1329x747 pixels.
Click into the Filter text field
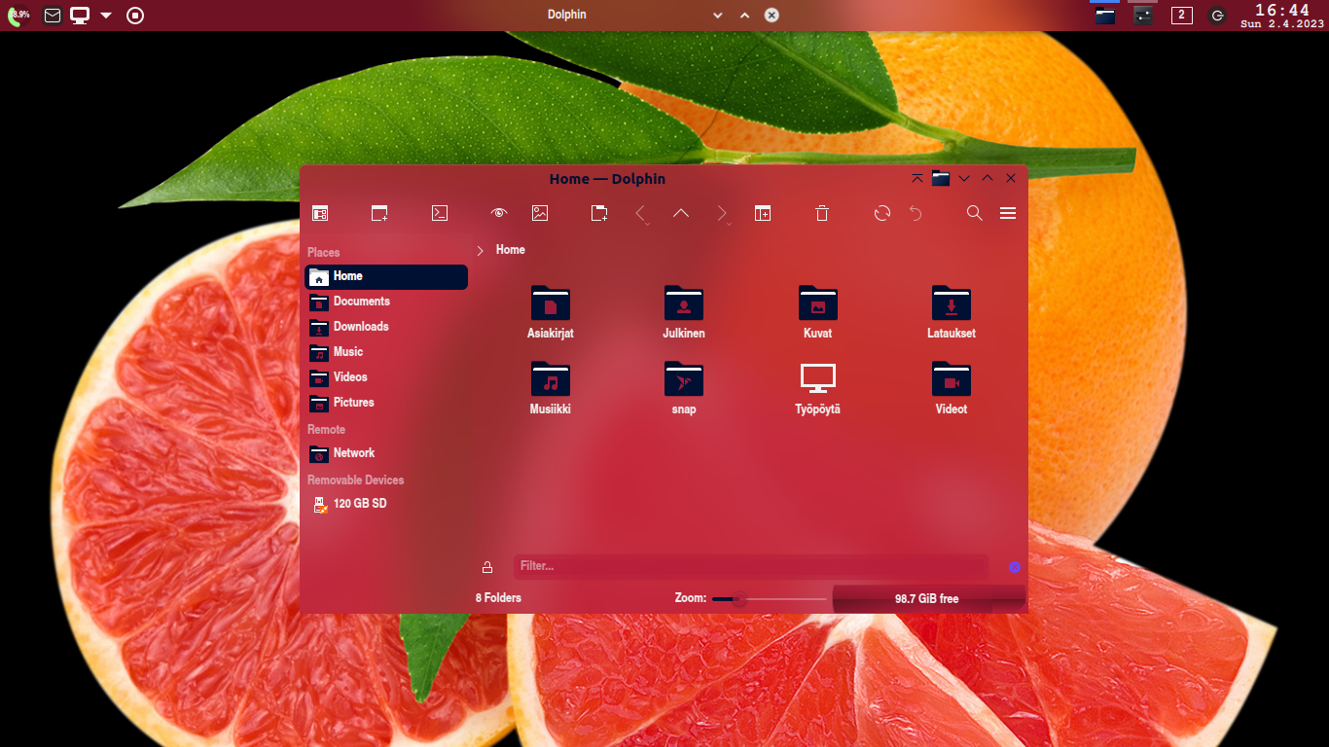pyautogui.click(x=750, y=566)
